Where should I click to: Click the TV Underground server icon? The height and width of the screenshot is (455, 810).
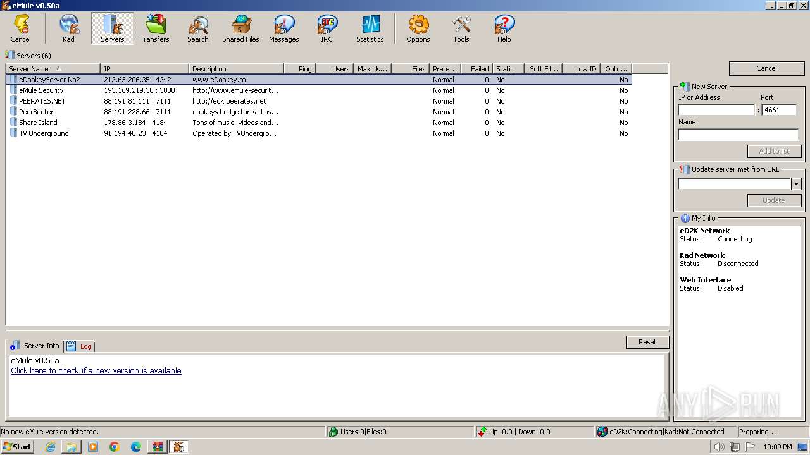13,133
